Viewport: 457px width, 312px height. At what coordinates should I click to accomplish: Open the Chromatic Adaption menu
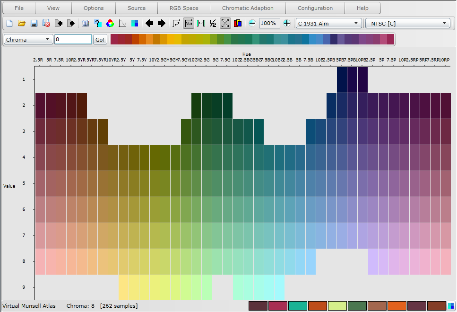point(248,8)
